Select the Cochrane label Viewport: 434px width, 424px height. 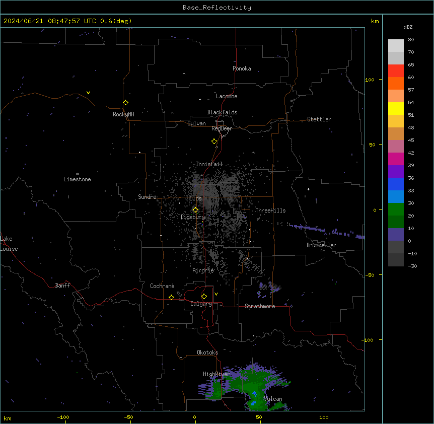coord(162,286)
